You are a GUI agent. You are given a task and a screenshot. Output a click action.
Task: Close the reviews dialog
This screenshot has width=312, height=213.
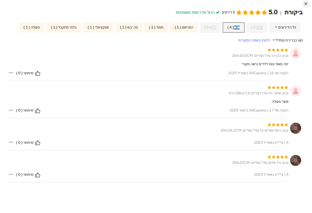click(x=306, y=4)
